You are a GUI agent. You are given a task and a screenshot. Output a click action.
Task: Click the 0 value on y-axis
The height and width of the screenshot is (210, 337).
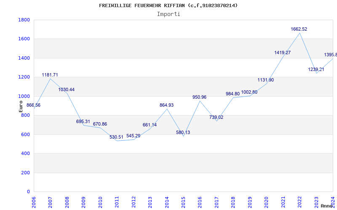point(28,192)
